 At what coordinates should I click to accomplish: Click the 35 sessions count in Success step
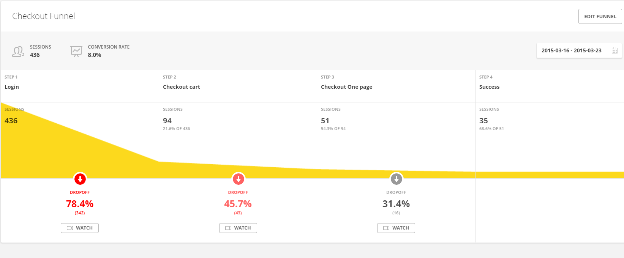pyautogui.click(x=483, y=121)
